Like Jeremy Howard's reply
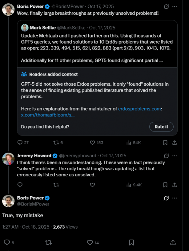 [x=93, y=185]
